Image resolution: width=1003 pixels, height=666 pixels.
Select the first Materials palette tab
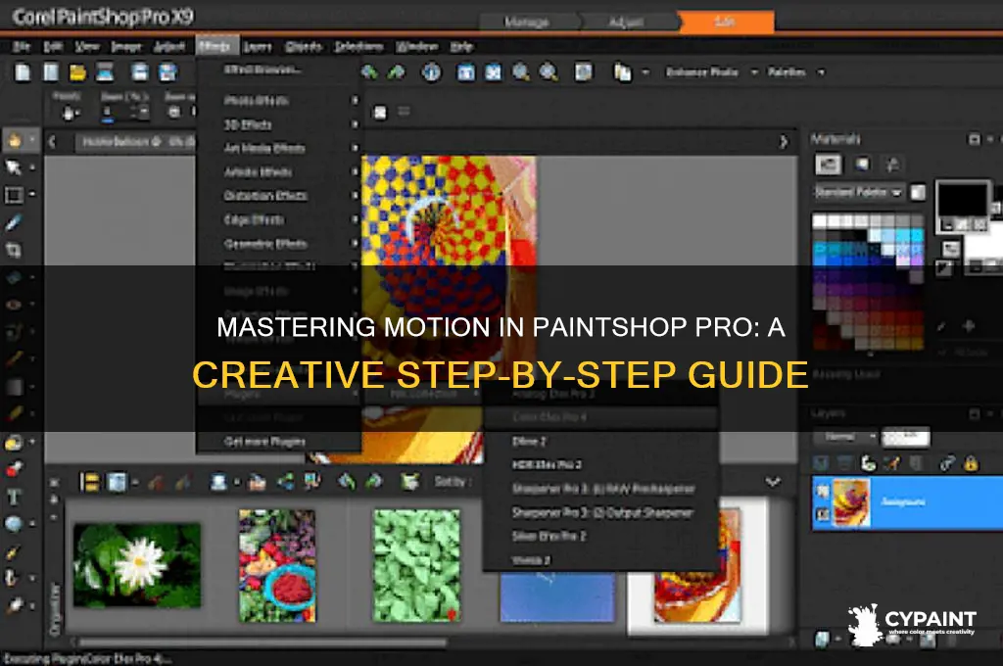pos(828,165)
